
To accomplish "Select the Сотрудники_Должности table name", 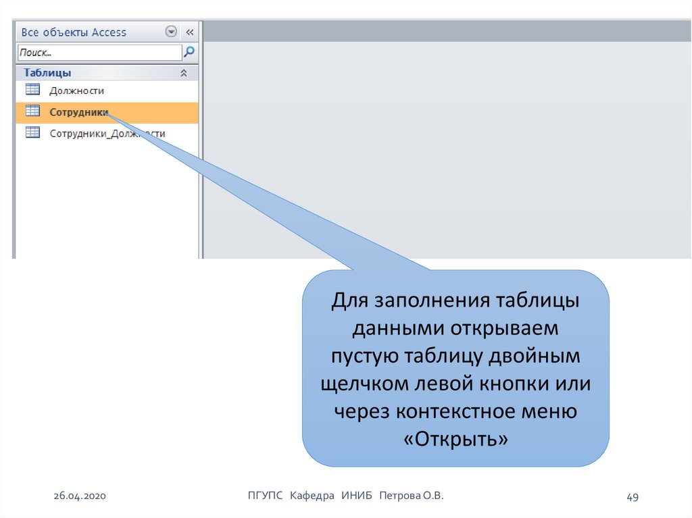I will 107,134.
